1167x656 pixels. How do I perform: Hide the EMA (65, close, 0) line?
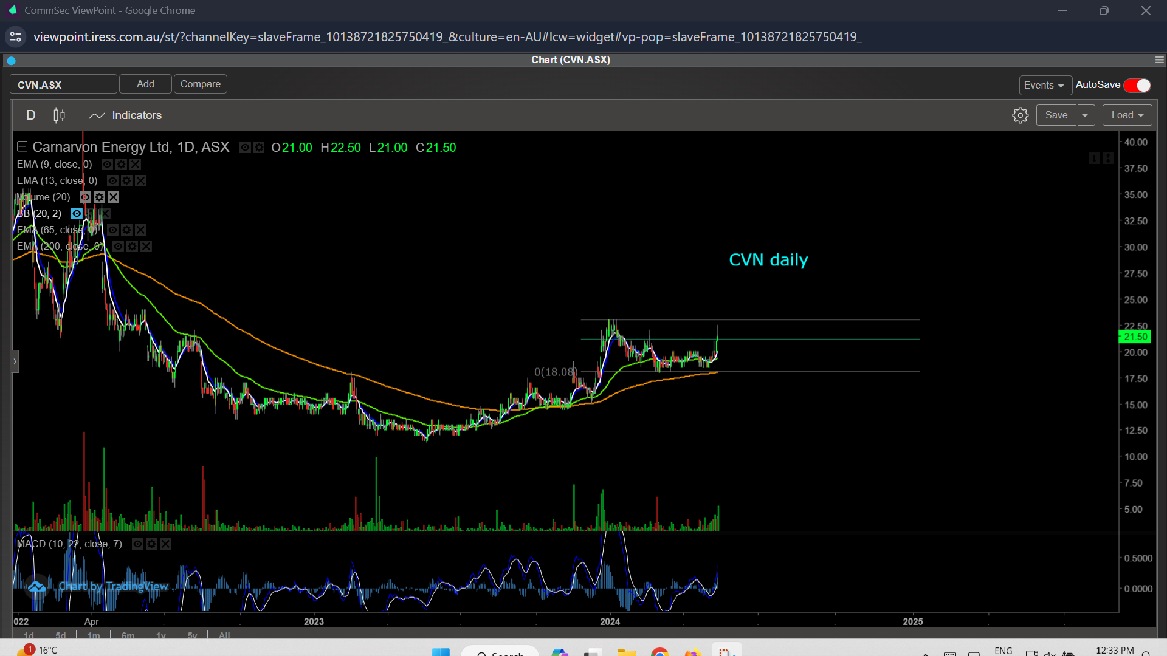pos(112,230)
